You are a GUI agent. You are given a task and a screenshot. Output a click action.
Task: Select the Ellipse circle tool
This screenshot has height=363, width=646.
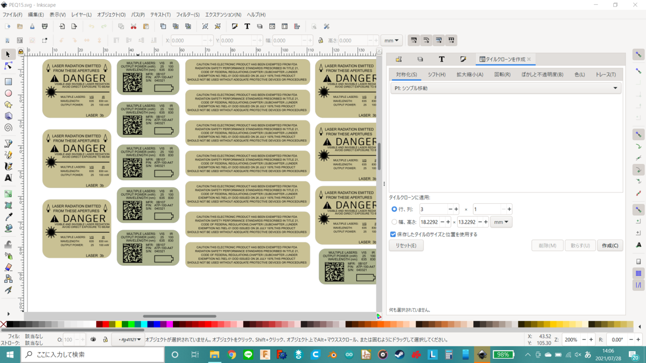point(8,93)
